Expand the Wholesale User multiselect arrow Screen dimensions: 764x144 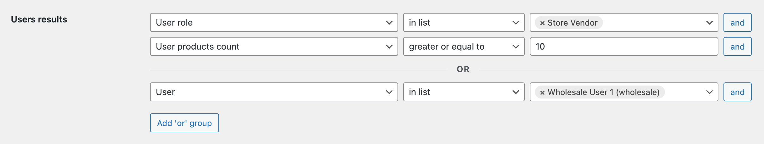pos(709,92)
